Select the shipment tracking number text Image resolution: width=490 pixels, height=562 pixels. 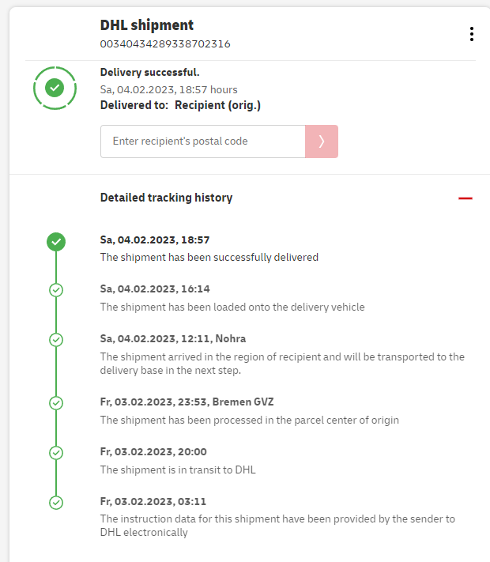(x=165, y=44)
